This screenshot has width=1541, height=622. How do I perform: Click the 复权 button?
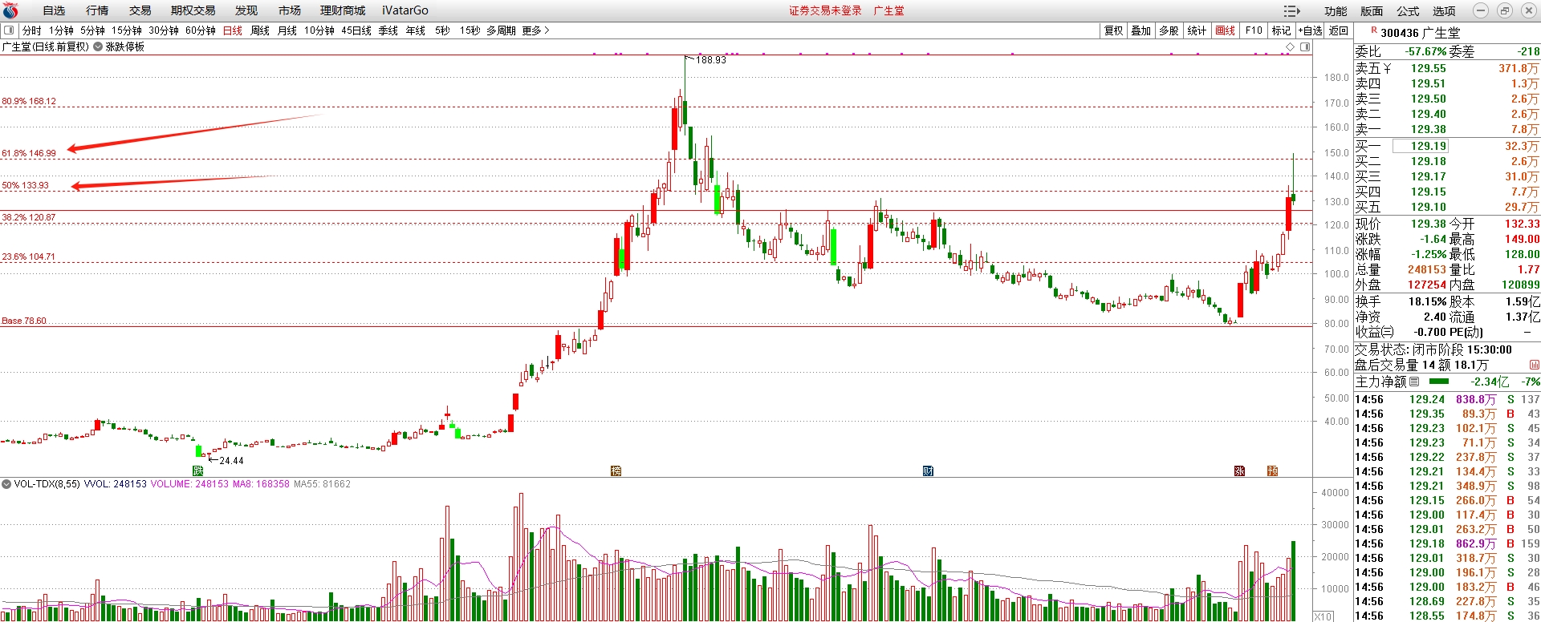(1114, 30)
